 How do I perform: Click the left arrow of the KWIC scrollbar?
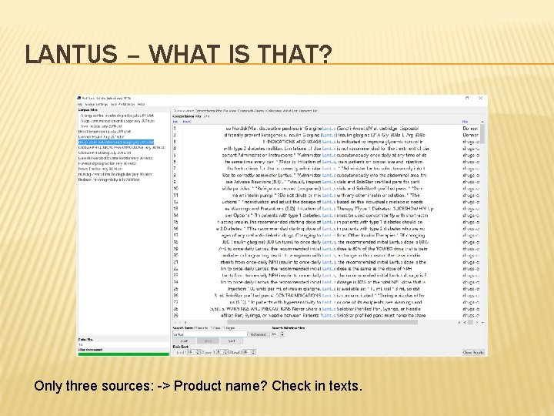tap(185, 322)
